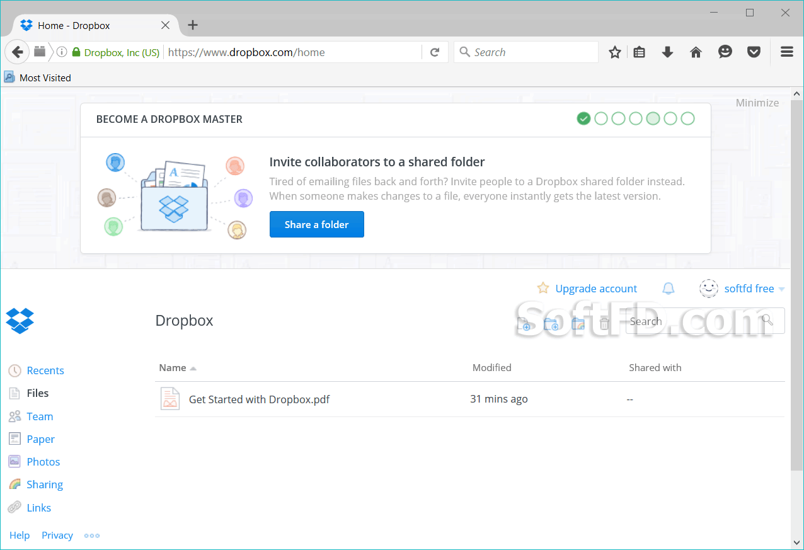This screenshot has width=804, height=550.
Task: Click the Firefox home icon
Action: [696, 52]
